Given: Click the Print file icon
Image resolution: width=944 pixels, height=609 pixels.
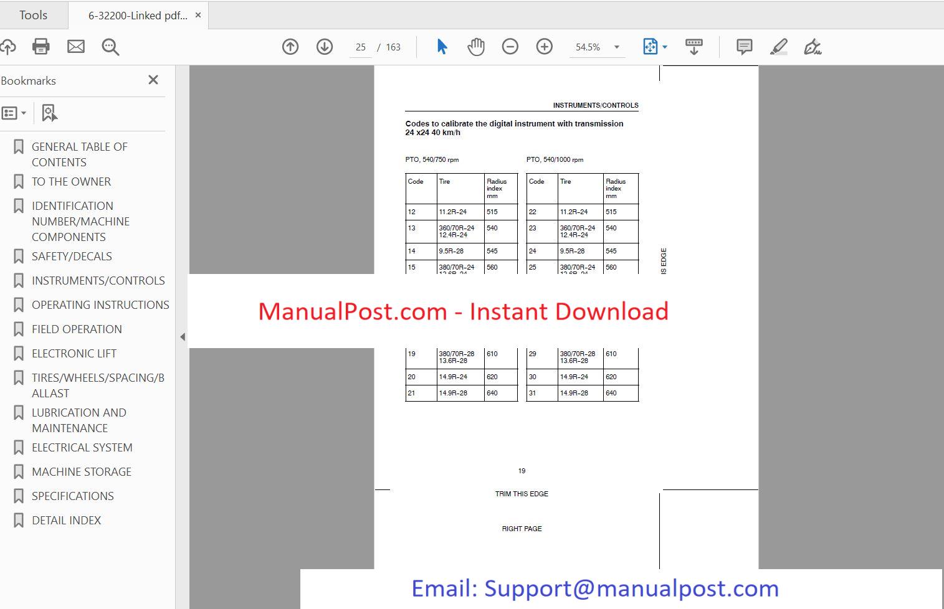Looking at the screenshot, I should tap(41, 47).
